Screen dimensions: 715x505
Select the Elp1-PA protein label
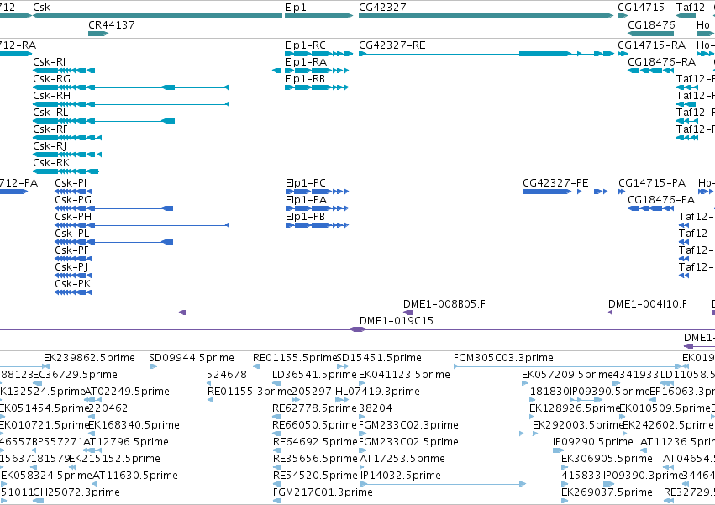click(307, 200)
